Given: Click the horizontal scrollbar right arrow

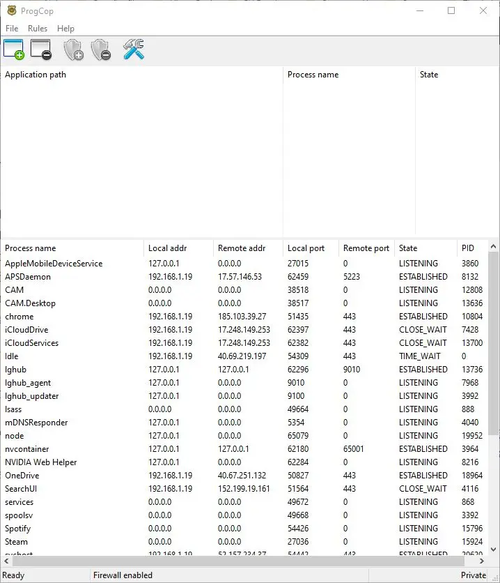Looking at the screenshot, I should 482,561.
